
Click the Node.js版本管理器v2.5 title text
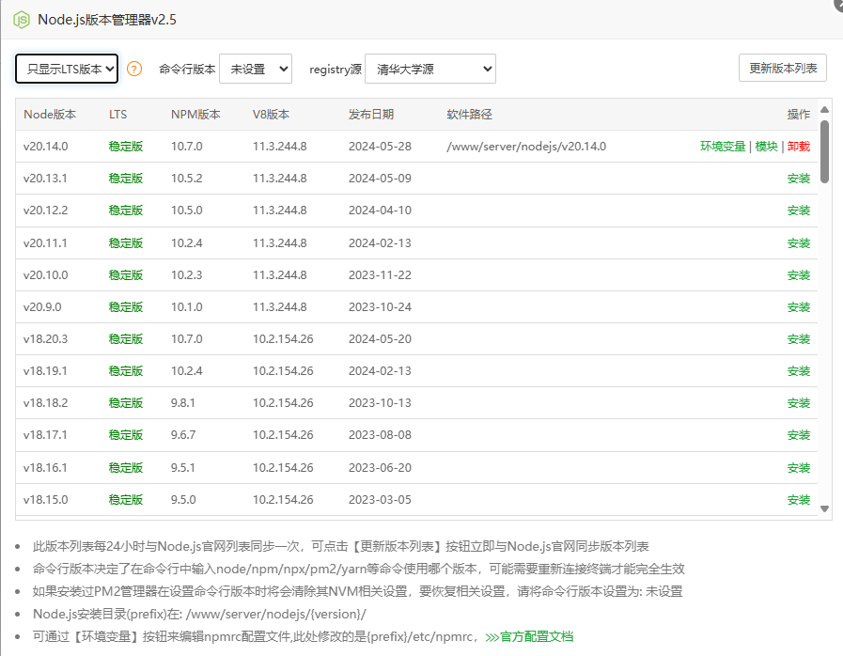pyautogui.click(x=107, y=20)
